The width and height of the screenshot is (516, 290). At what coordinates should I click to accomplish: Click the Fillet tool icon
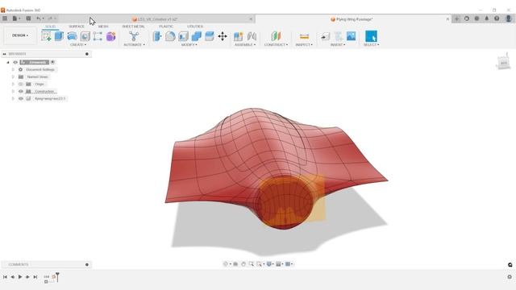pyautogui.click(x=170, y=36)
